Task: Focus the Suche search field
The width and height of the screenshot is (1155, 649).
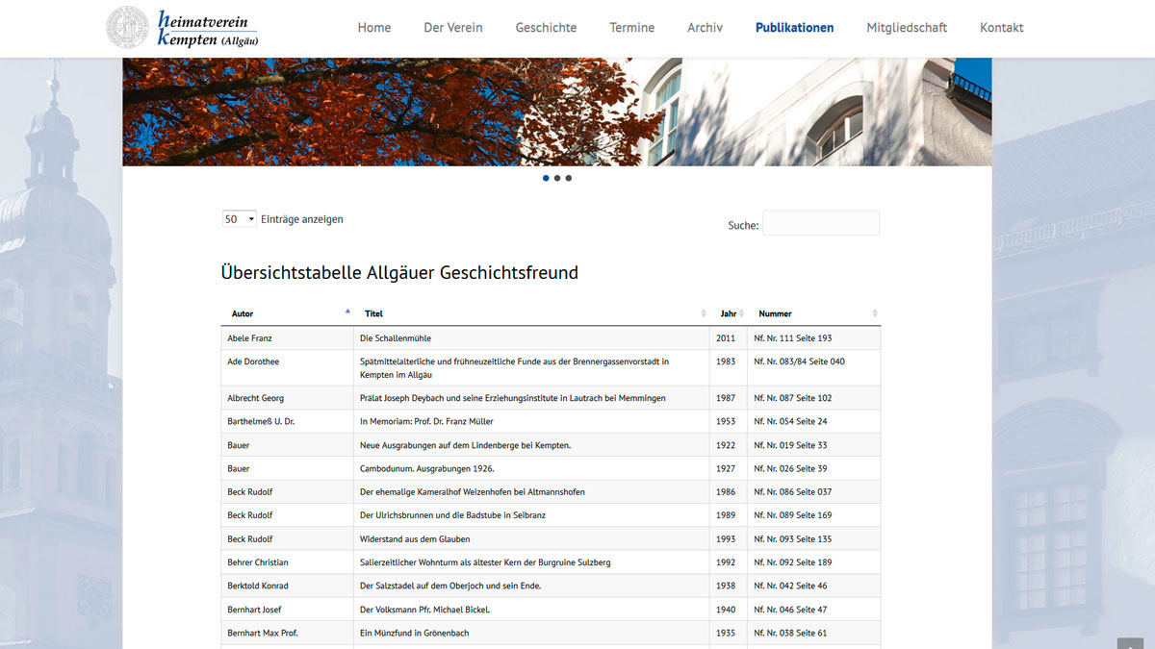Action: 820,223
